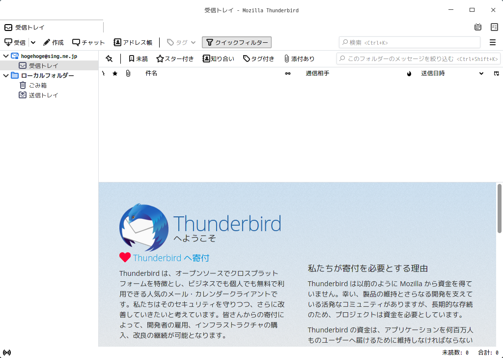Close the Thunderbird window
Image resolution: width=503 pixels, height=358 pixels.
click(493, 10)
